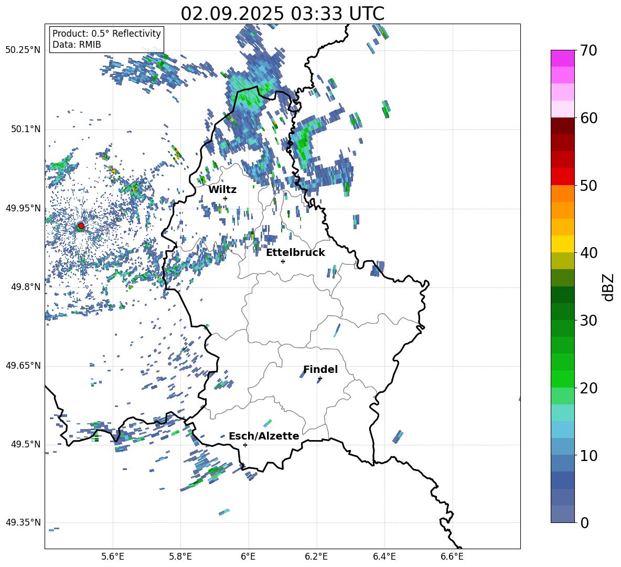Screen dimensions: 621x567
Task: Click the 0 value on the colorbar
Action: click(x=584, y=523)
